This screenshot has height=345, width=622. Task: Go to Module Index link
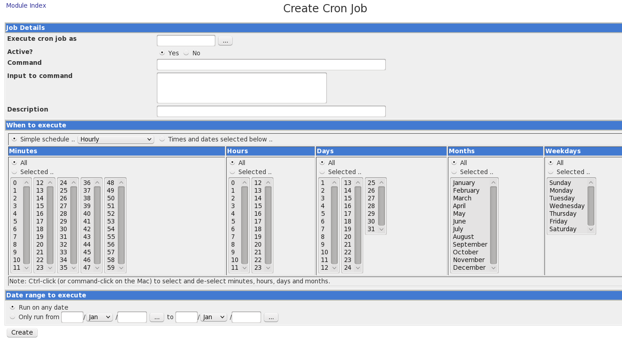(26, 5)
